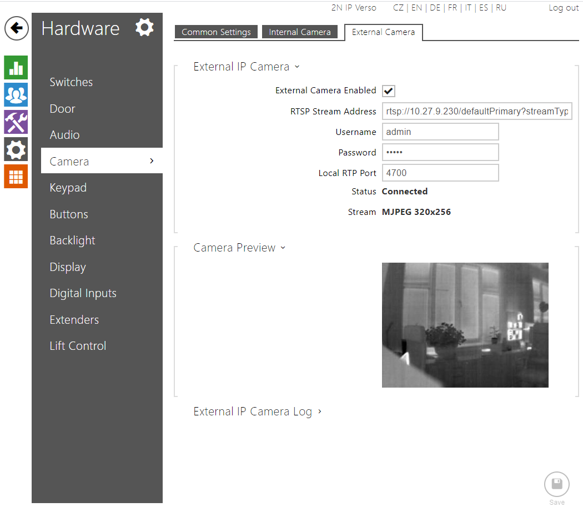Switch to the Internal Camera tab

tap(300, 32)
